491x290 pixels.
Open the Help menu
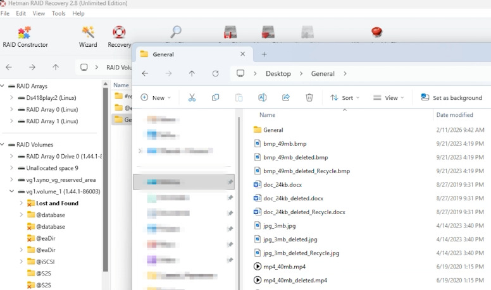point(78,13)
